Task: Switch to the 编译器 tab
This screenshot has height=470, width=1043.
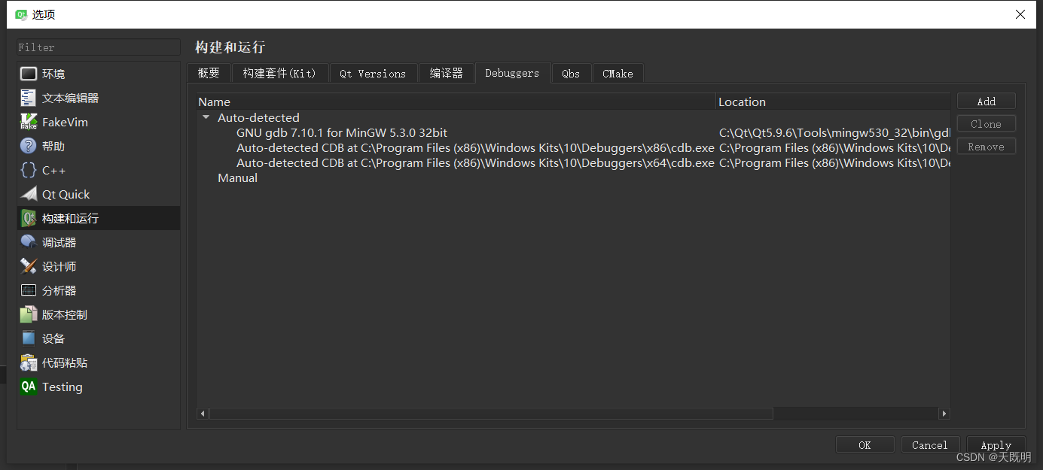Action: (x=446, y=73)
